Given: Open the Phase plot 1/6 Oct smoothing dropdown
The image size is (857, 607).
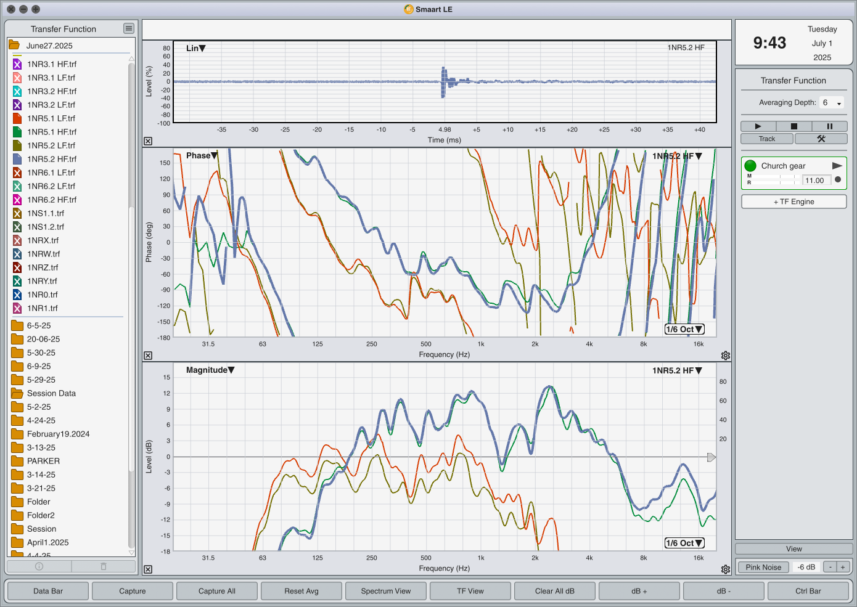Looking at the screenshot, I should click(x=684, y=329).
